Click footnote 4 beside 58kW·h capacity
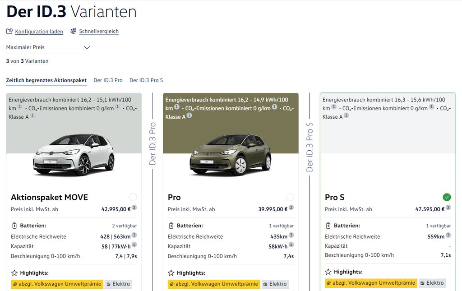 [x=291, y=244]
